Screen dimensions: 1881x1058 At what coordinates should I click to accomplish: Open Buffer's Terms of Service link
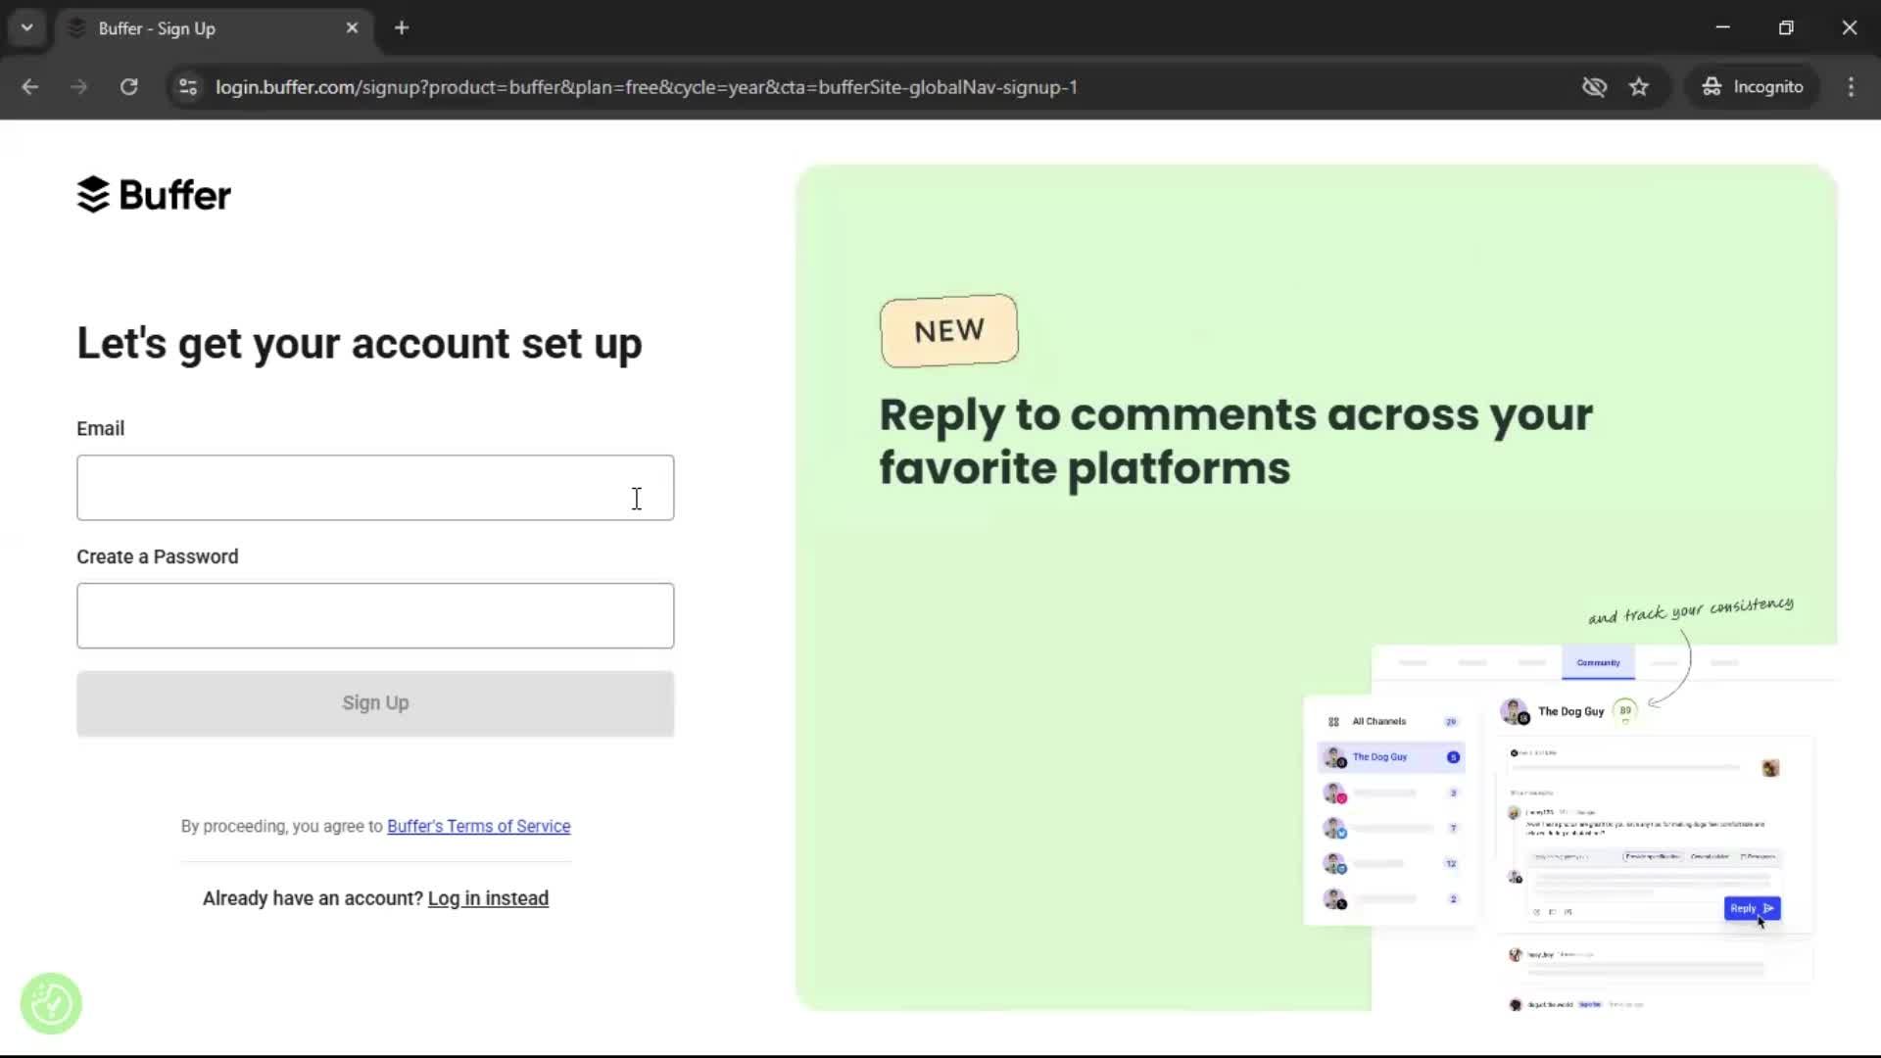(478, 826)
